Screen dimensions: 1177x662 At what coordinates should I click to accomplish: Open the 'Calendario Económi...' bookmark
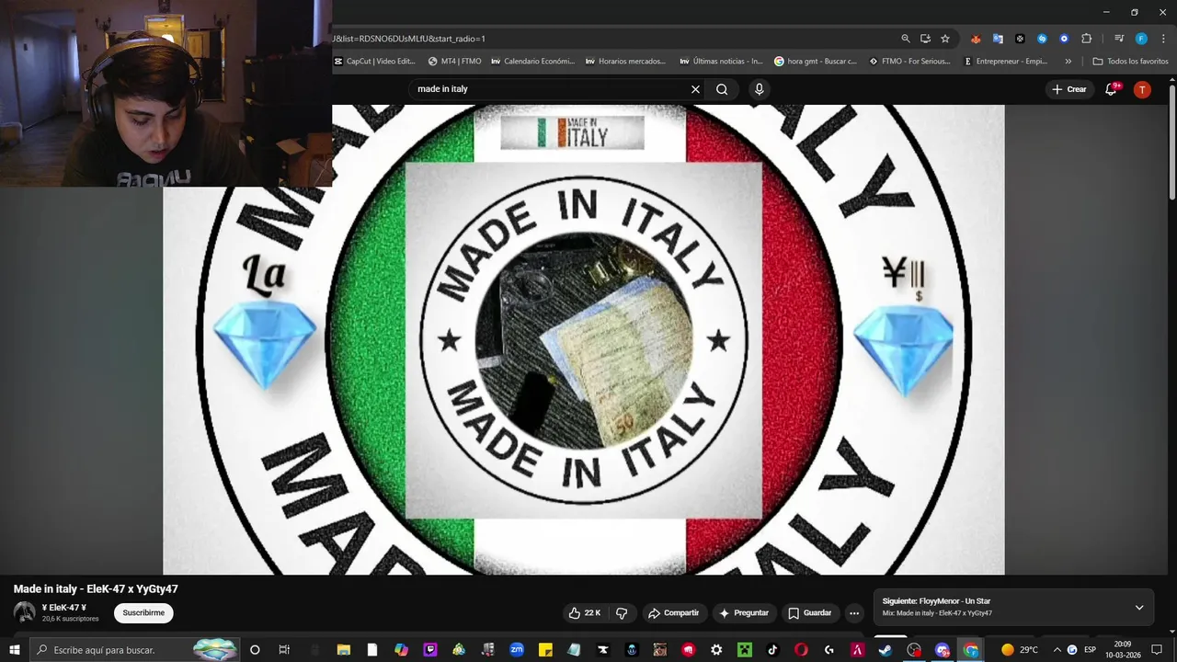click(x=533, y=62)
